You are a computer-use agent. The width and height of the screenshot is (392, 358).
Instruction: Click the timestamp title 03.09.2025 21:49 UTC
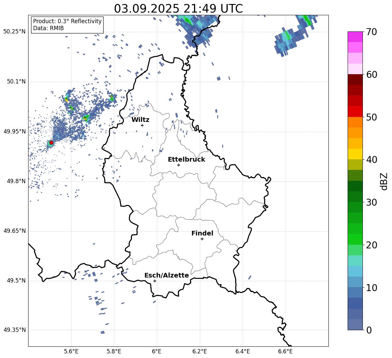[x=178, y=9]
